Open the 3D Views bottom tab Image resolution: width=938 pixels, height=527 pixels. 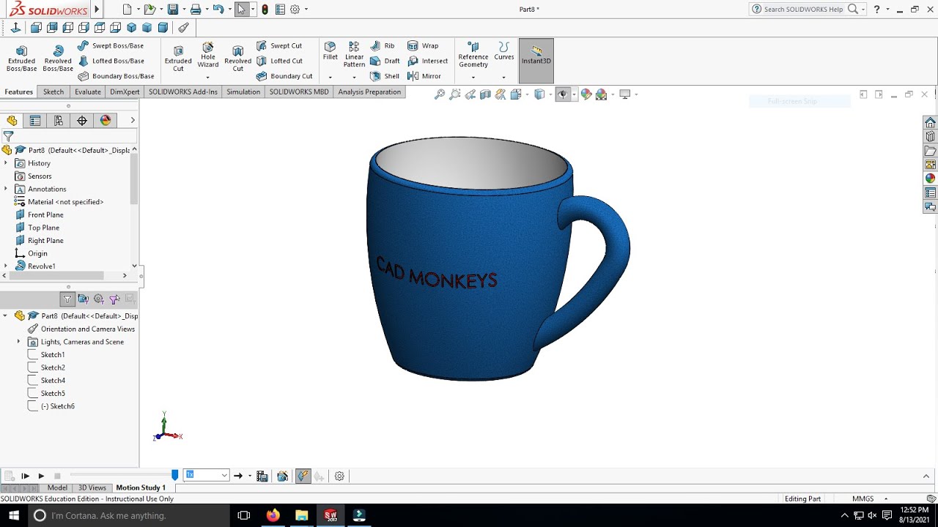pos(92,487)
